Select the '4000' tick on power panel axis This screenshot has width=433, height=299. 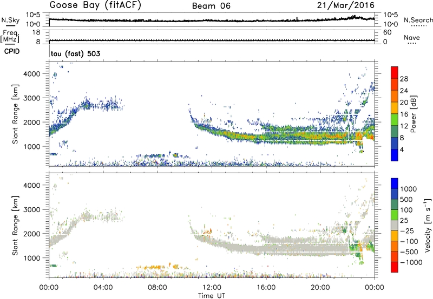coord(31,74)
